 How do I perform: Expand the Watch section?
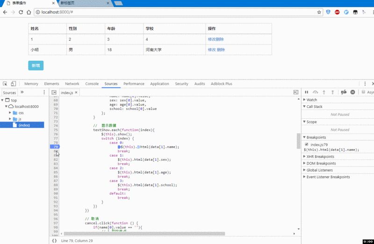pos(311,100)
